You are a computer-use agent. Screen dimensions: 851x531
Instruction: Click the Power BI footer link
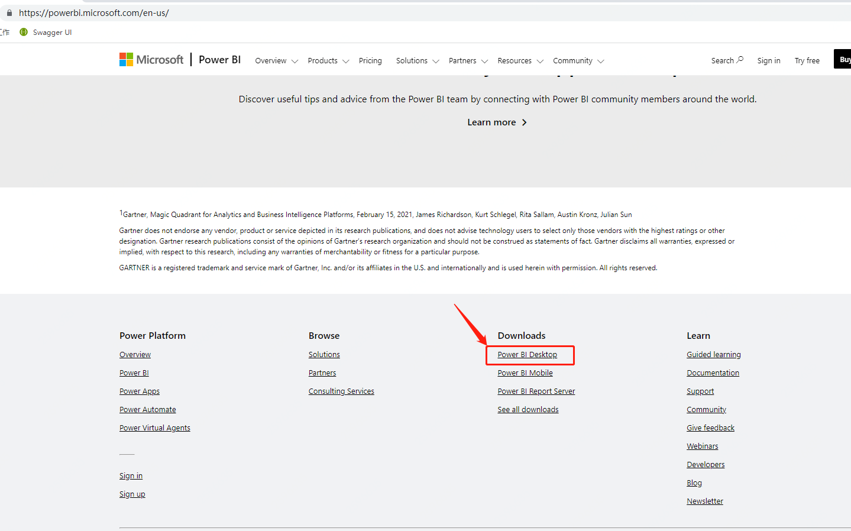click(134, 373)
